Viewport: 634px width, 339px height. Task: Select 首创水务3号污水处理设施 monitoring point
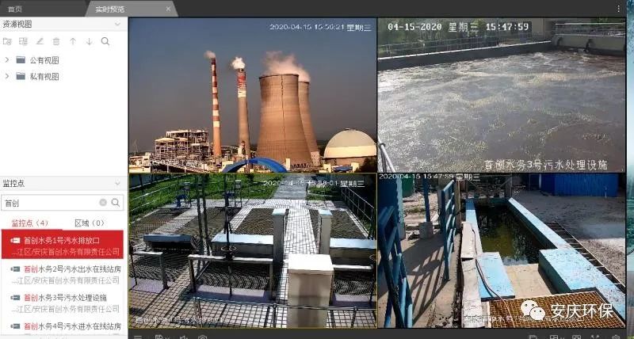[63, 303]
